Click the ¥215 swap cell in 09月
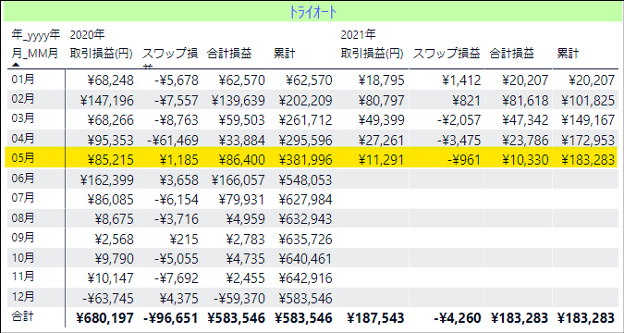The height and width of the screenshot is (333, 624). 183,239
